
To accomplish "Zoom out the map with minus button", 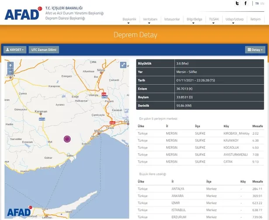I will 10,72.
